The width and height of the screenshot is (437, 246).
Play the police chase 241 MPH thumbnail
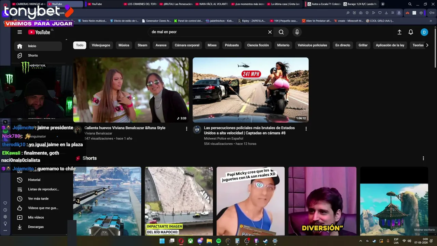pos(251,90)
